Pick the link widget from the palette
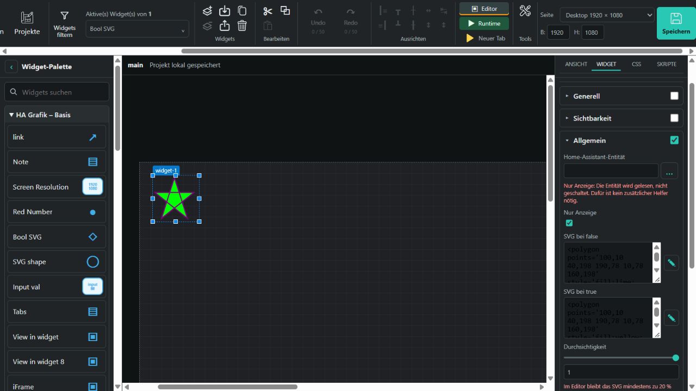This screenshot has height=391, width=696. [57, 137]
